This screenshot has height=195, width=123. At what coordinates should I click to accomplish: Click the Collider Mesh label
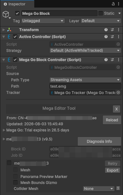coord(26,189)
